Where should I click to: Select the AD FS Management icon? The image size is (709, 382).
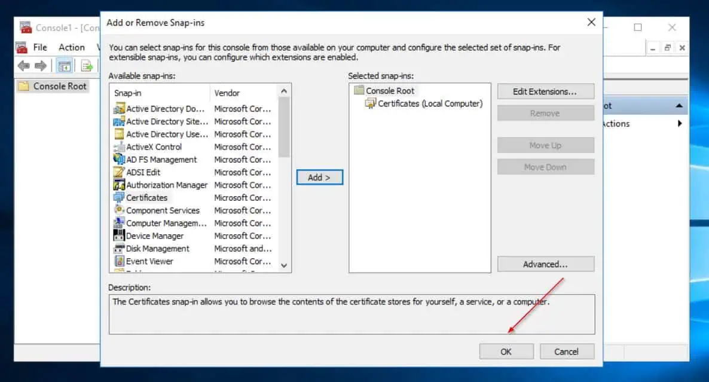pyautogui.click(x=119, y=159)
